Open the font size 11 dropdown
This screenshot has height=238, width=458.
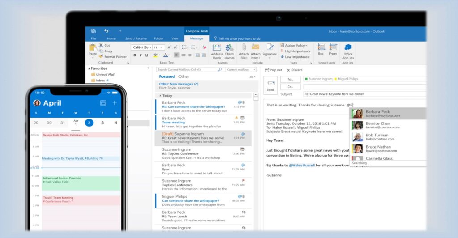coord(161,47)
